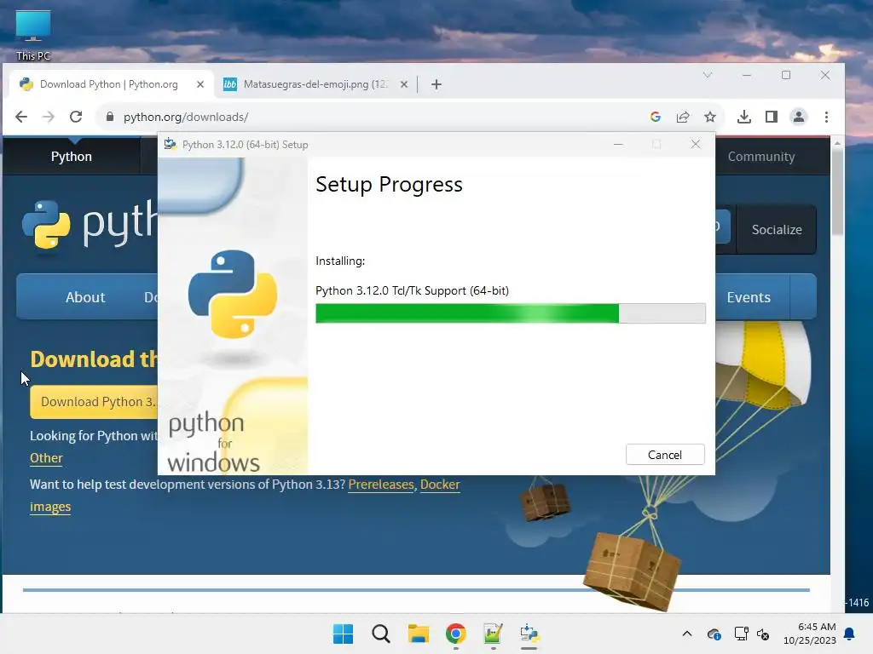Expand Chrome tab search chevron
873x654 pixels.
(707, 75)
